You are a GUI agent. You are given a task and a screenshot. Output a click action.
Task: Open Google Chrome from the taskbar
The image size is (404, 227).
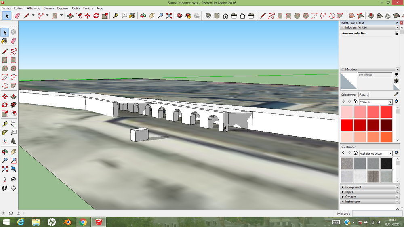[x=83, y=222]
